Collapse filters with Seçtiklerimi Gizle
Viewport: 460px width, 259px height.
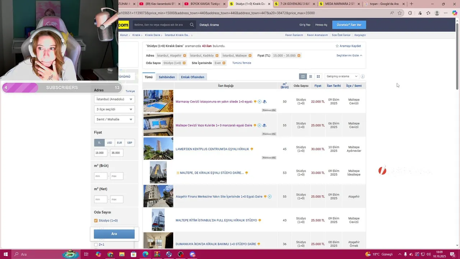coord(349,55)
